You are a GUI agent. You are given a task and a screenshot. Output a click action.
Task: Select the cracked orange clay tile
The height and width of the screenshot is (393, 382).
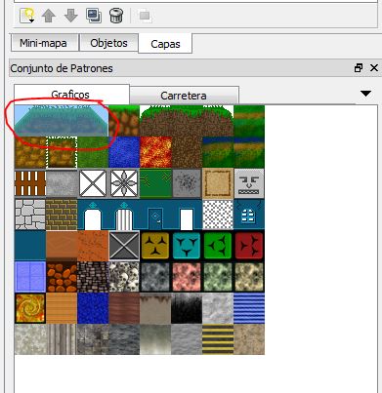click(93, 246)
